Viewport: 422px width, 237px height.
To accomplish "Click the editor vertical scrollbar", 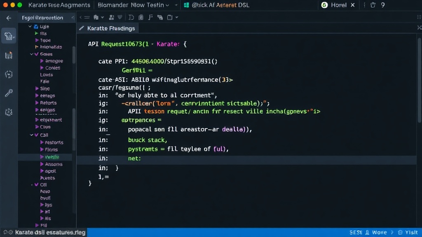I will (x=419, y=81).
